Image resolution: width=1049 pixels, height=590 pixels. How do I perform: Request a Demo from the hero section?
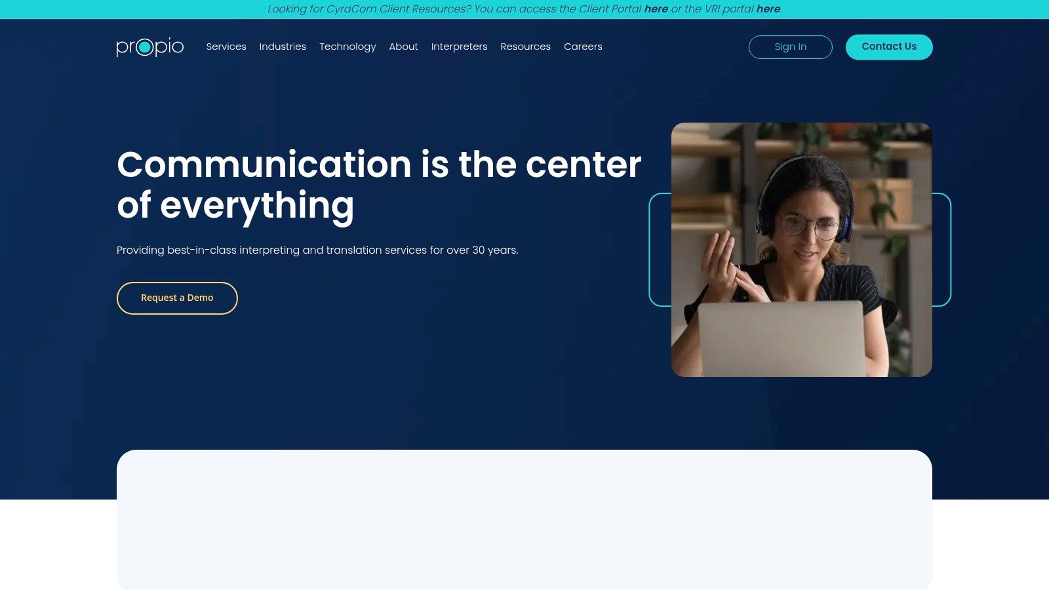[x=177, y=298]
